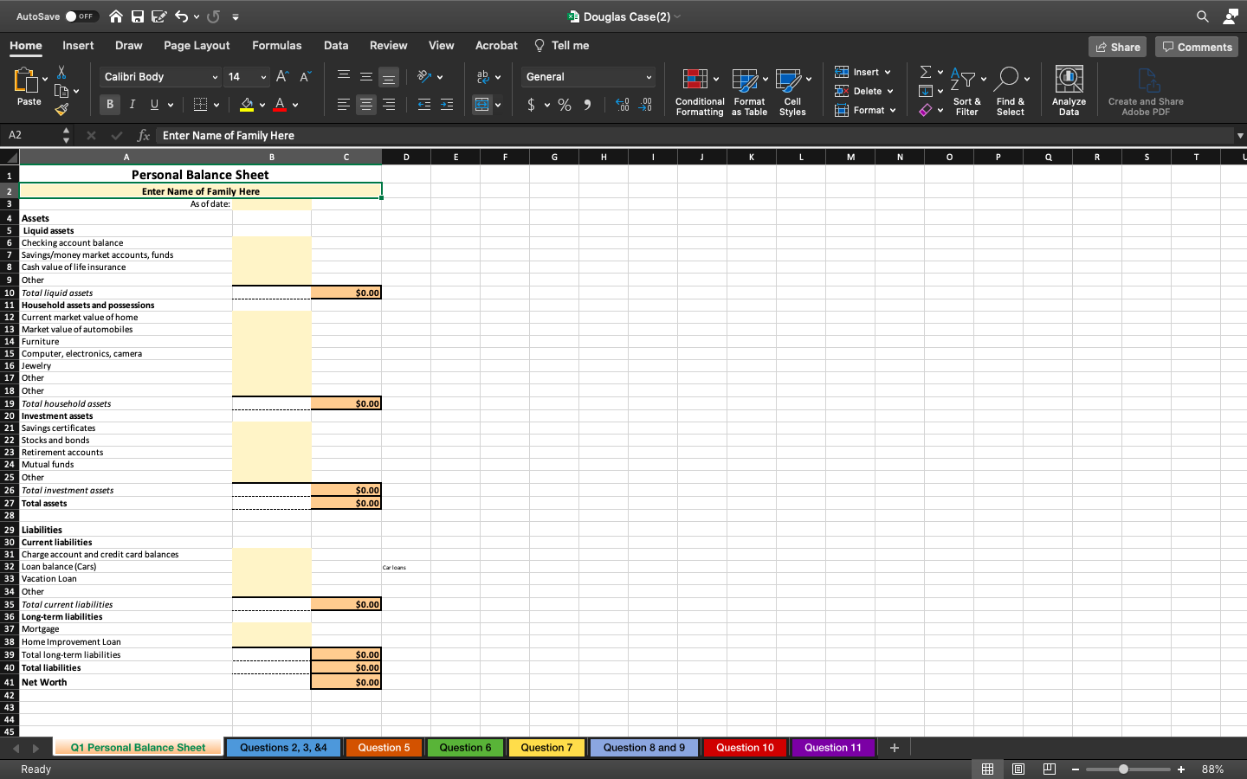1247x779 pixels.
Task: Zoom out with the minus button
Action: pos(1075,769)
